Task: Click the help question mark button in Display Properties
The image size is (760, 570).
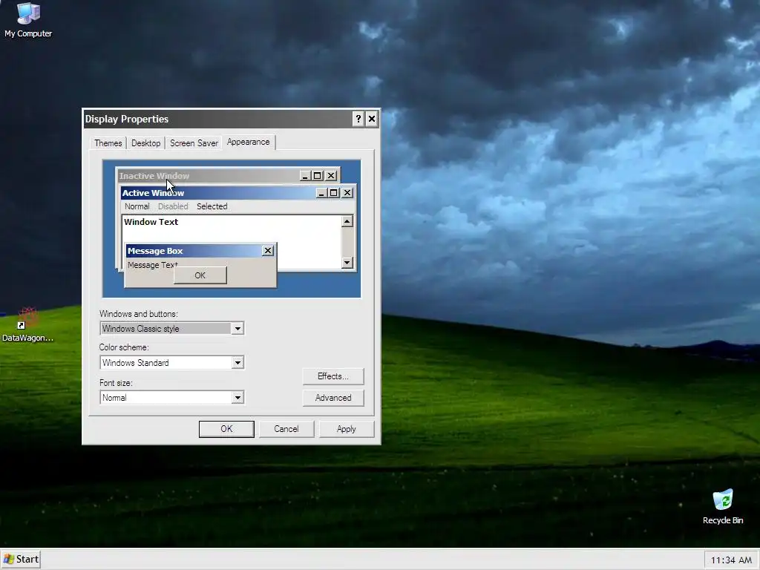Action: 358,119
